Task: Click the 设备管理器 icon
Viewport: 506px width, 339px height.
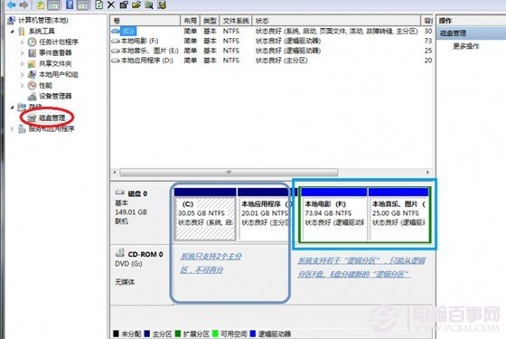Action: tap(32, 96)
